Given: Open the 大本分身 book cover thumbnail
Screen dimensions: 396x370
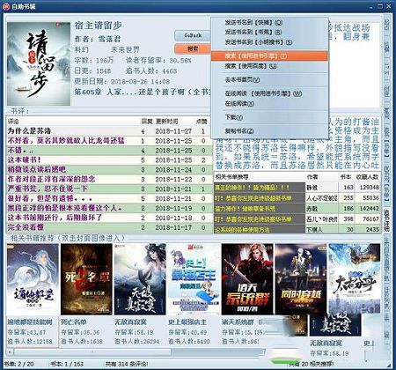Looking at the screenshot, I should [x=355, y=279].
